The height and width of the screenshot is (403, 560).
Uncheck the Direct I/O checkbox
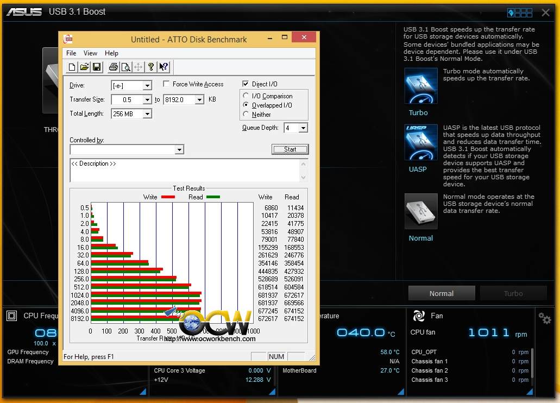[x=246, y=84]
